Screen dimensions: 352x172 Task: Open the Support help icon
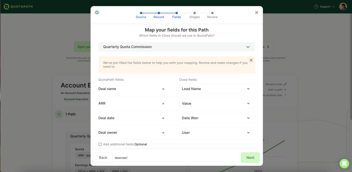[316, 7]
